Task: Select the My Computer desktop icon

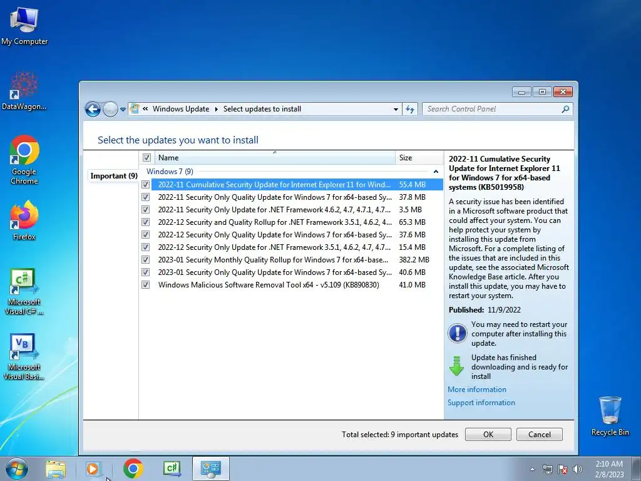Action: [x=24, y=26]
